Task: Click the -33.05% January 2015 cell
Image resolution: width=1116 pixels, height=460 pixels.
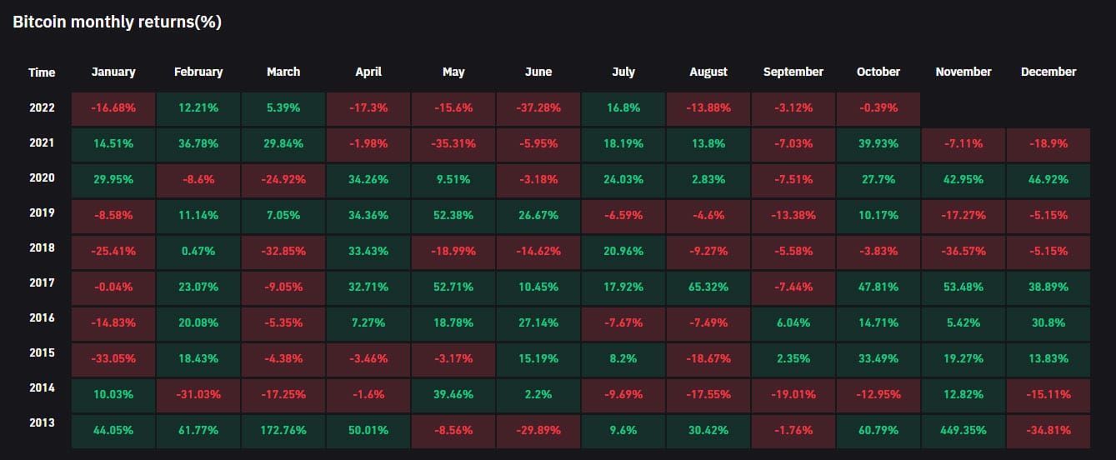Action: [x=113, y=359]
